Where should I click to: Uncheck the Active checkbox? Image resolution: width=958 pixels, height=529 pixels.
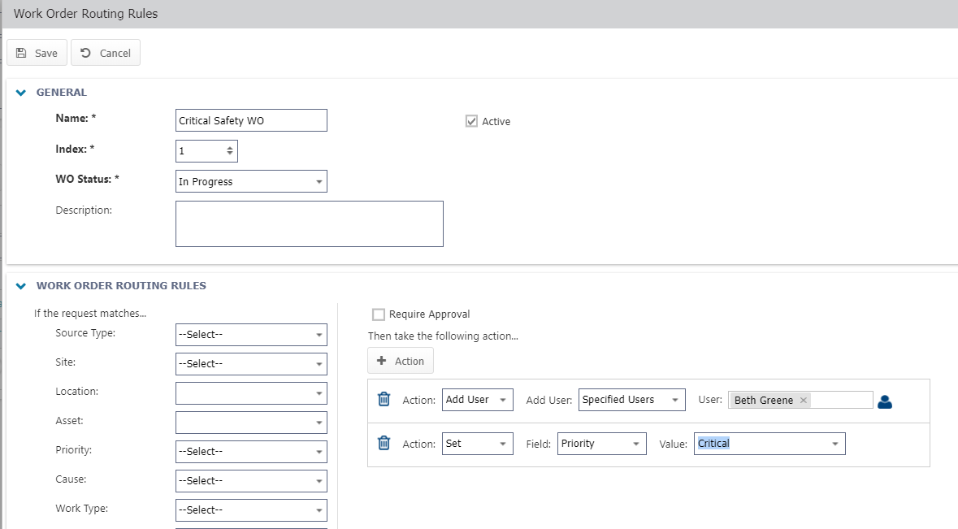click(471, 120)
